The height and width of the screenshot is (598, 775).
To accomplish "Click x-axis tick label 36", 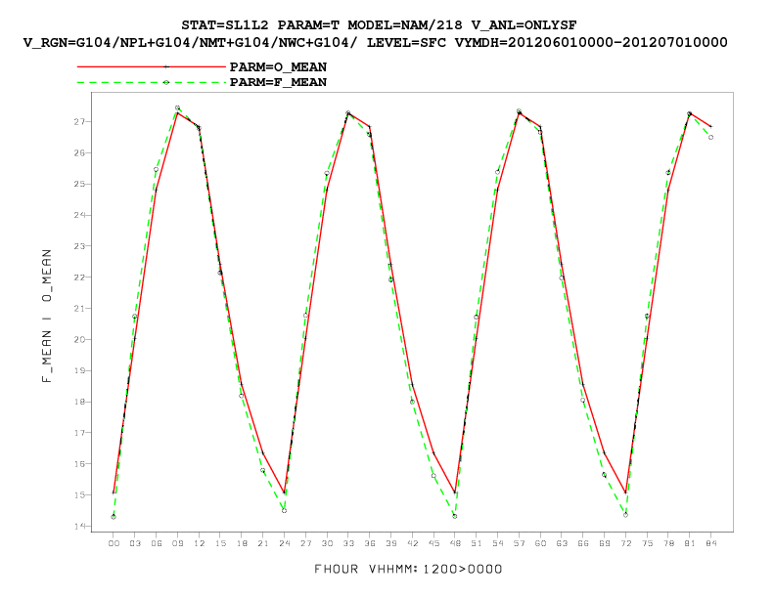I will pos(370,543).
